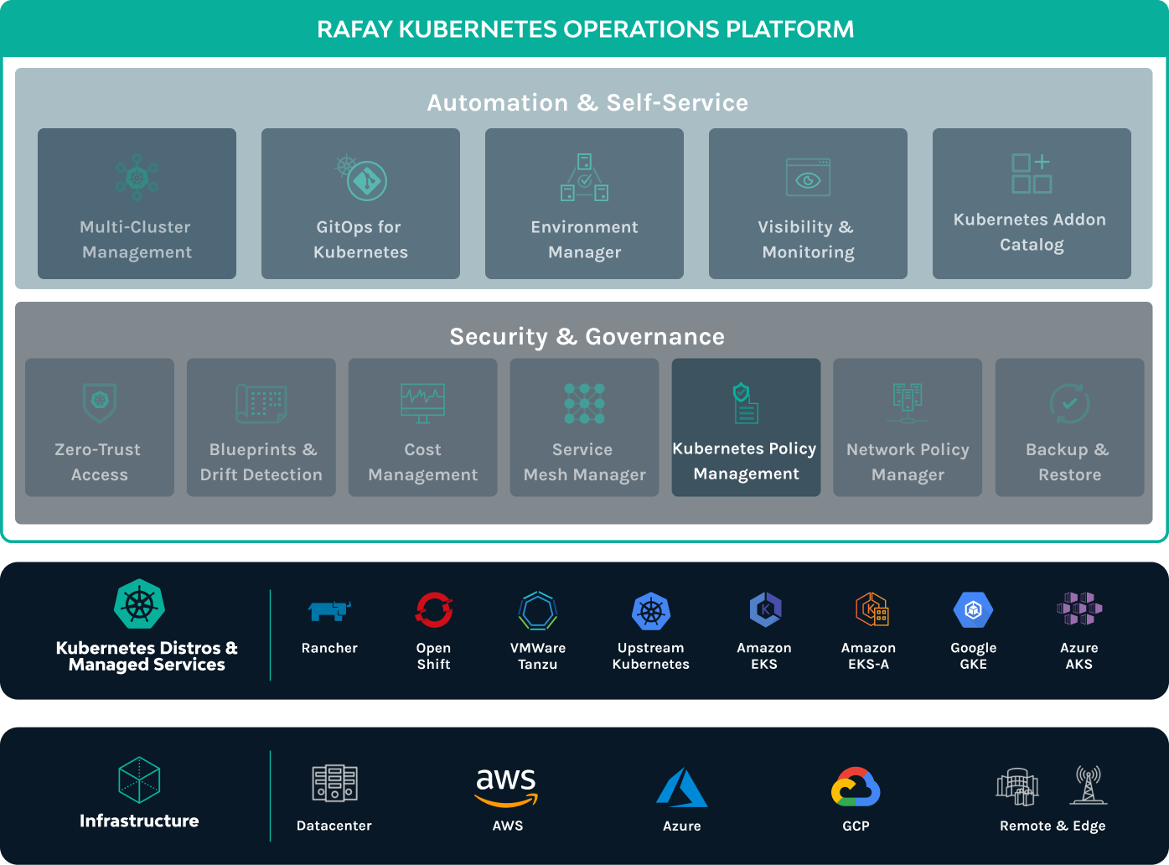
Task: Click the Google GKE text label
Action: click(974, 656)
